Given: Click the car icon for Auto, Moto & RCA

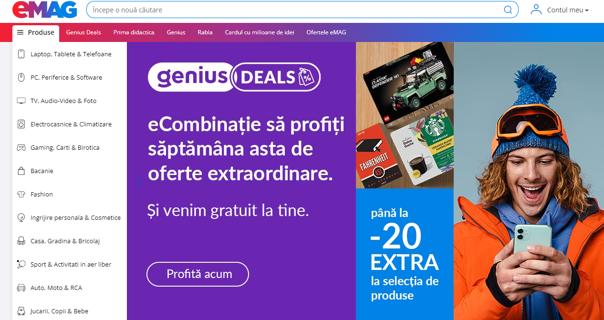Looking at the screenshot, I should (21, 288).
